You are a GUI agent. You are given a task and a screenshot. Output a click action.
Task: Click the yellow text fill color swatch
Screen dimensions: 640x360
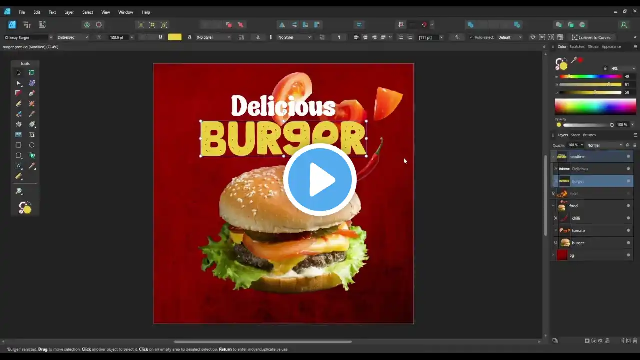coord(175,37)
